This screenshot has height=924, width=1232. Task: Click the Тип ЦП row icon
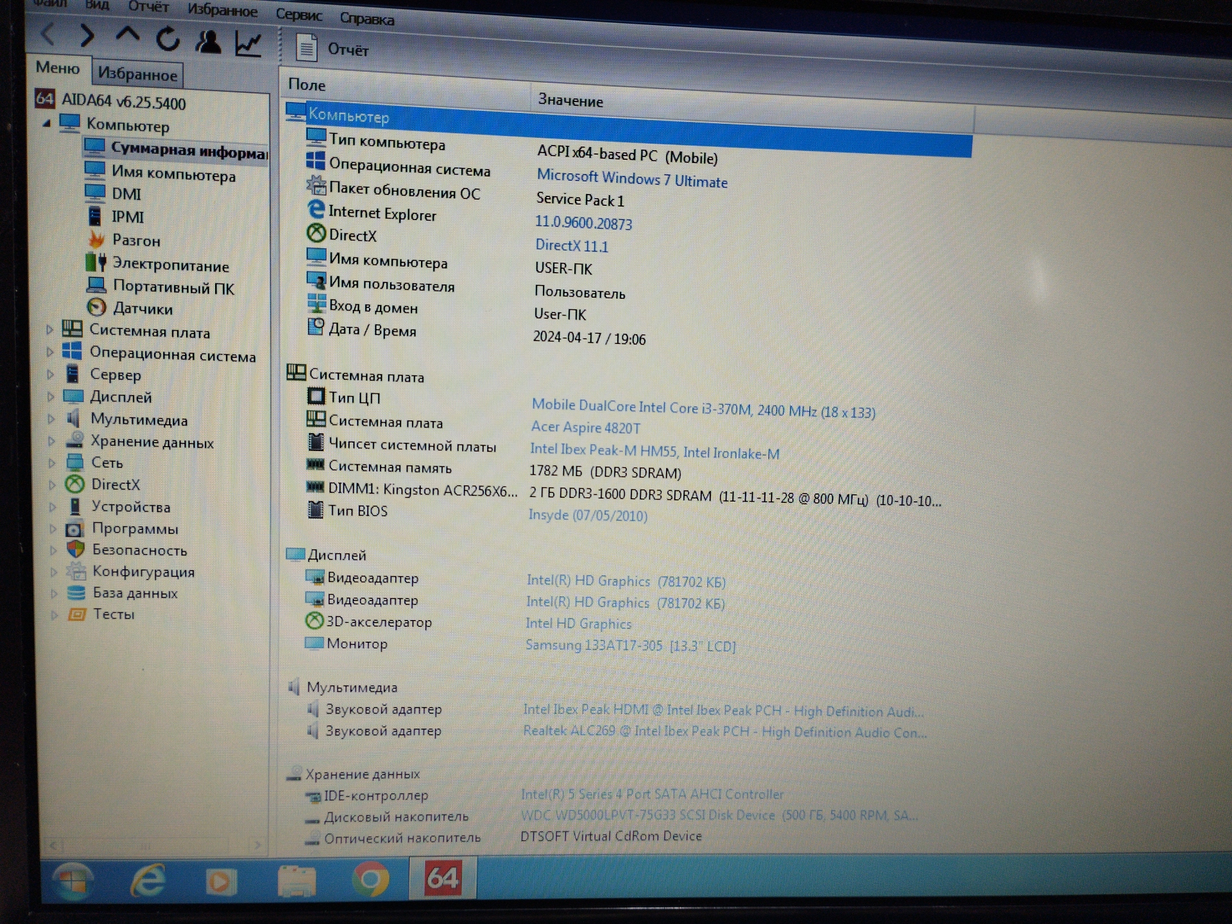[316, 396]
